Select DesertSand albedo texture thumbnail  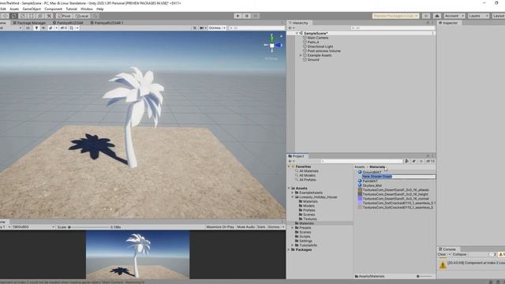coord(360,190)
